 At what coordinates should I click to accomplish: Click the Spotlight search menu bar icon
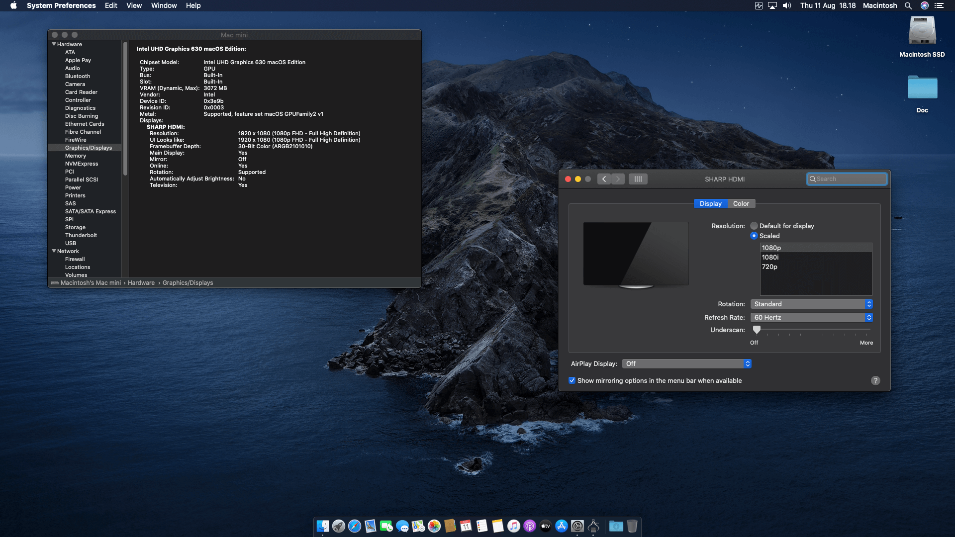[908, 5]
